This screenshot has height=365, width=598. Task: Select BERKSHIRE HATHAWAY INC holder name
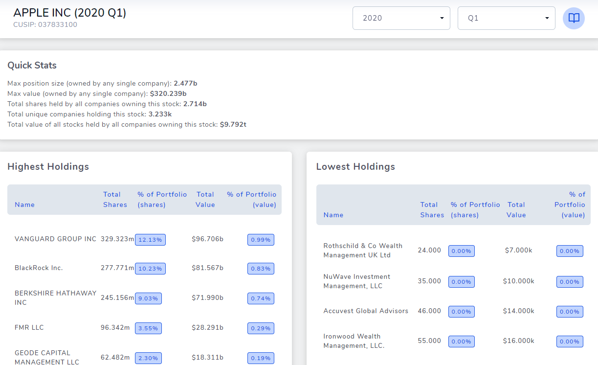pos(56,297)
